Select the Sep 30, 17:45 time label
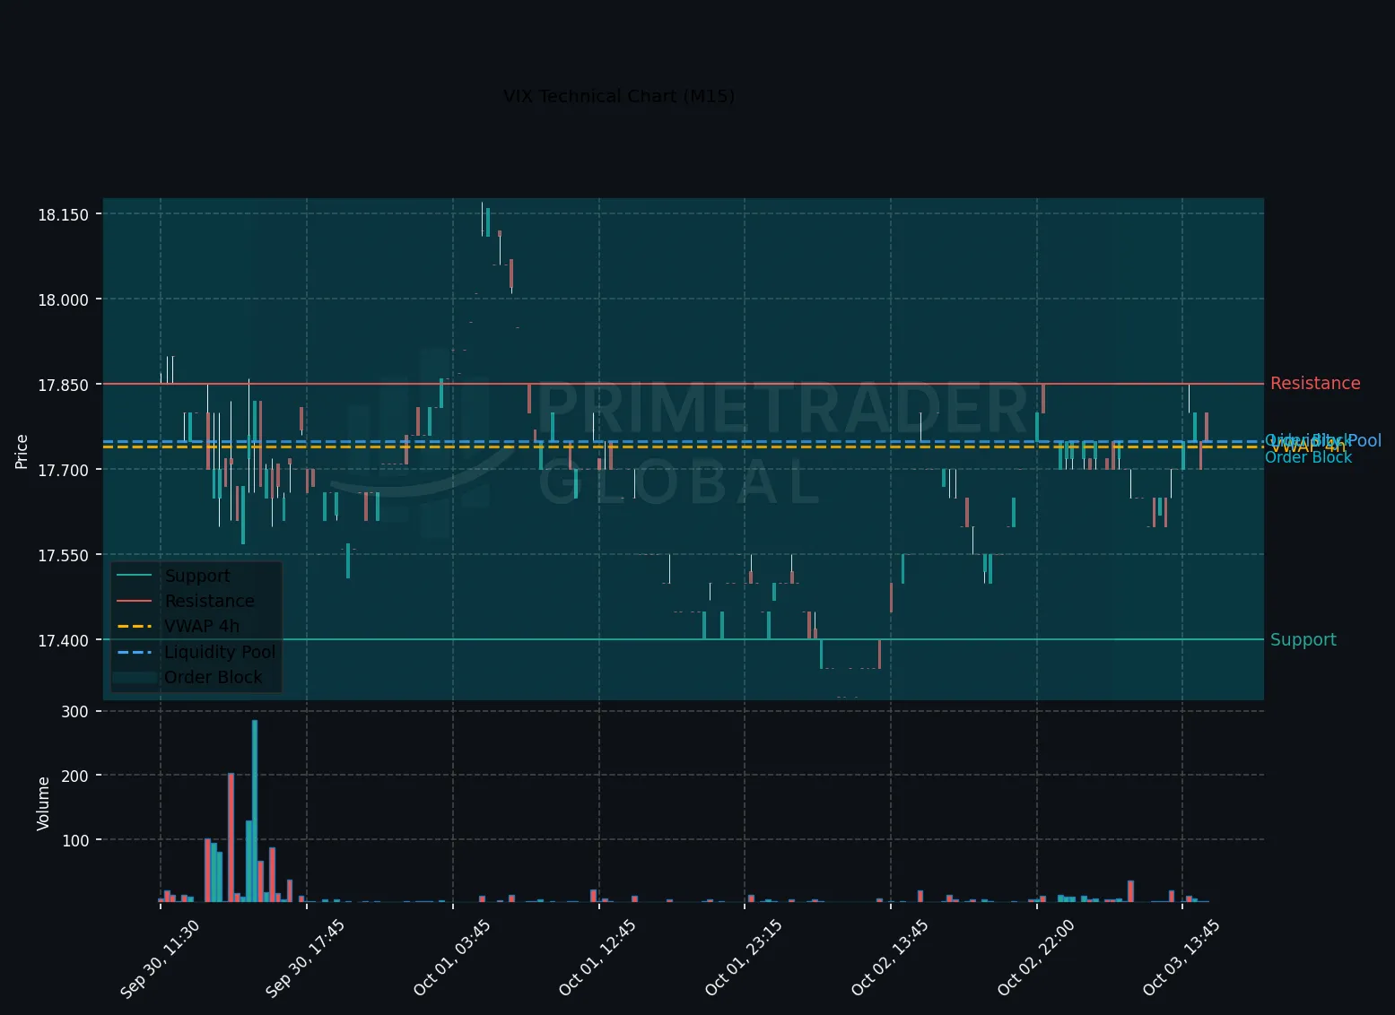Viewport: 1395px width, 1015px height. (306, 959)
